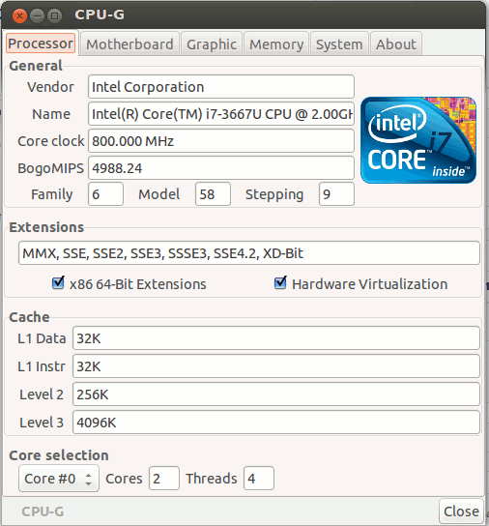Maximize the CPU-G window
Viewport: 489px width, 526px height.
point(54,15)
